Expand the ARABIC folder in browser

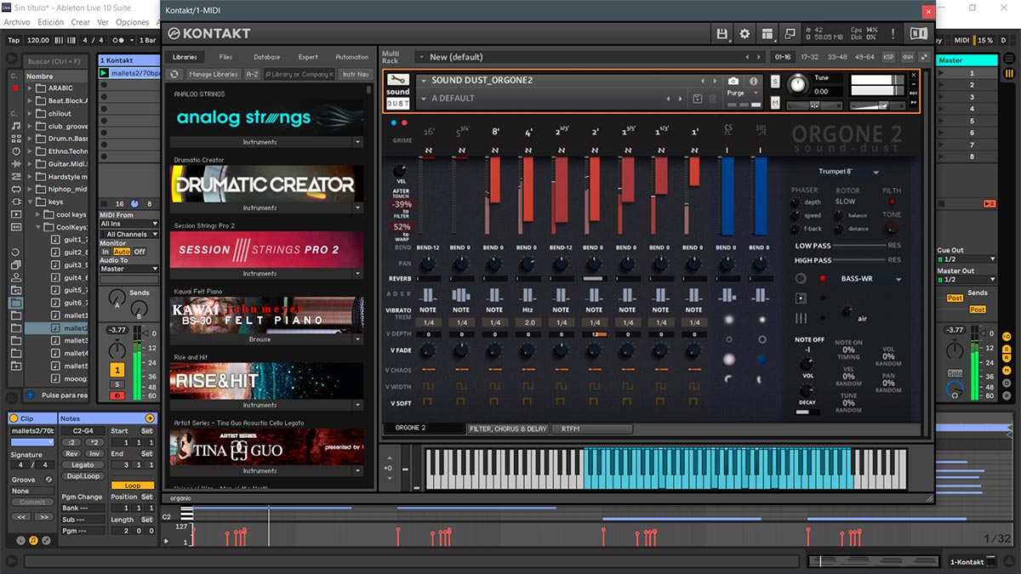pos(31,88)
